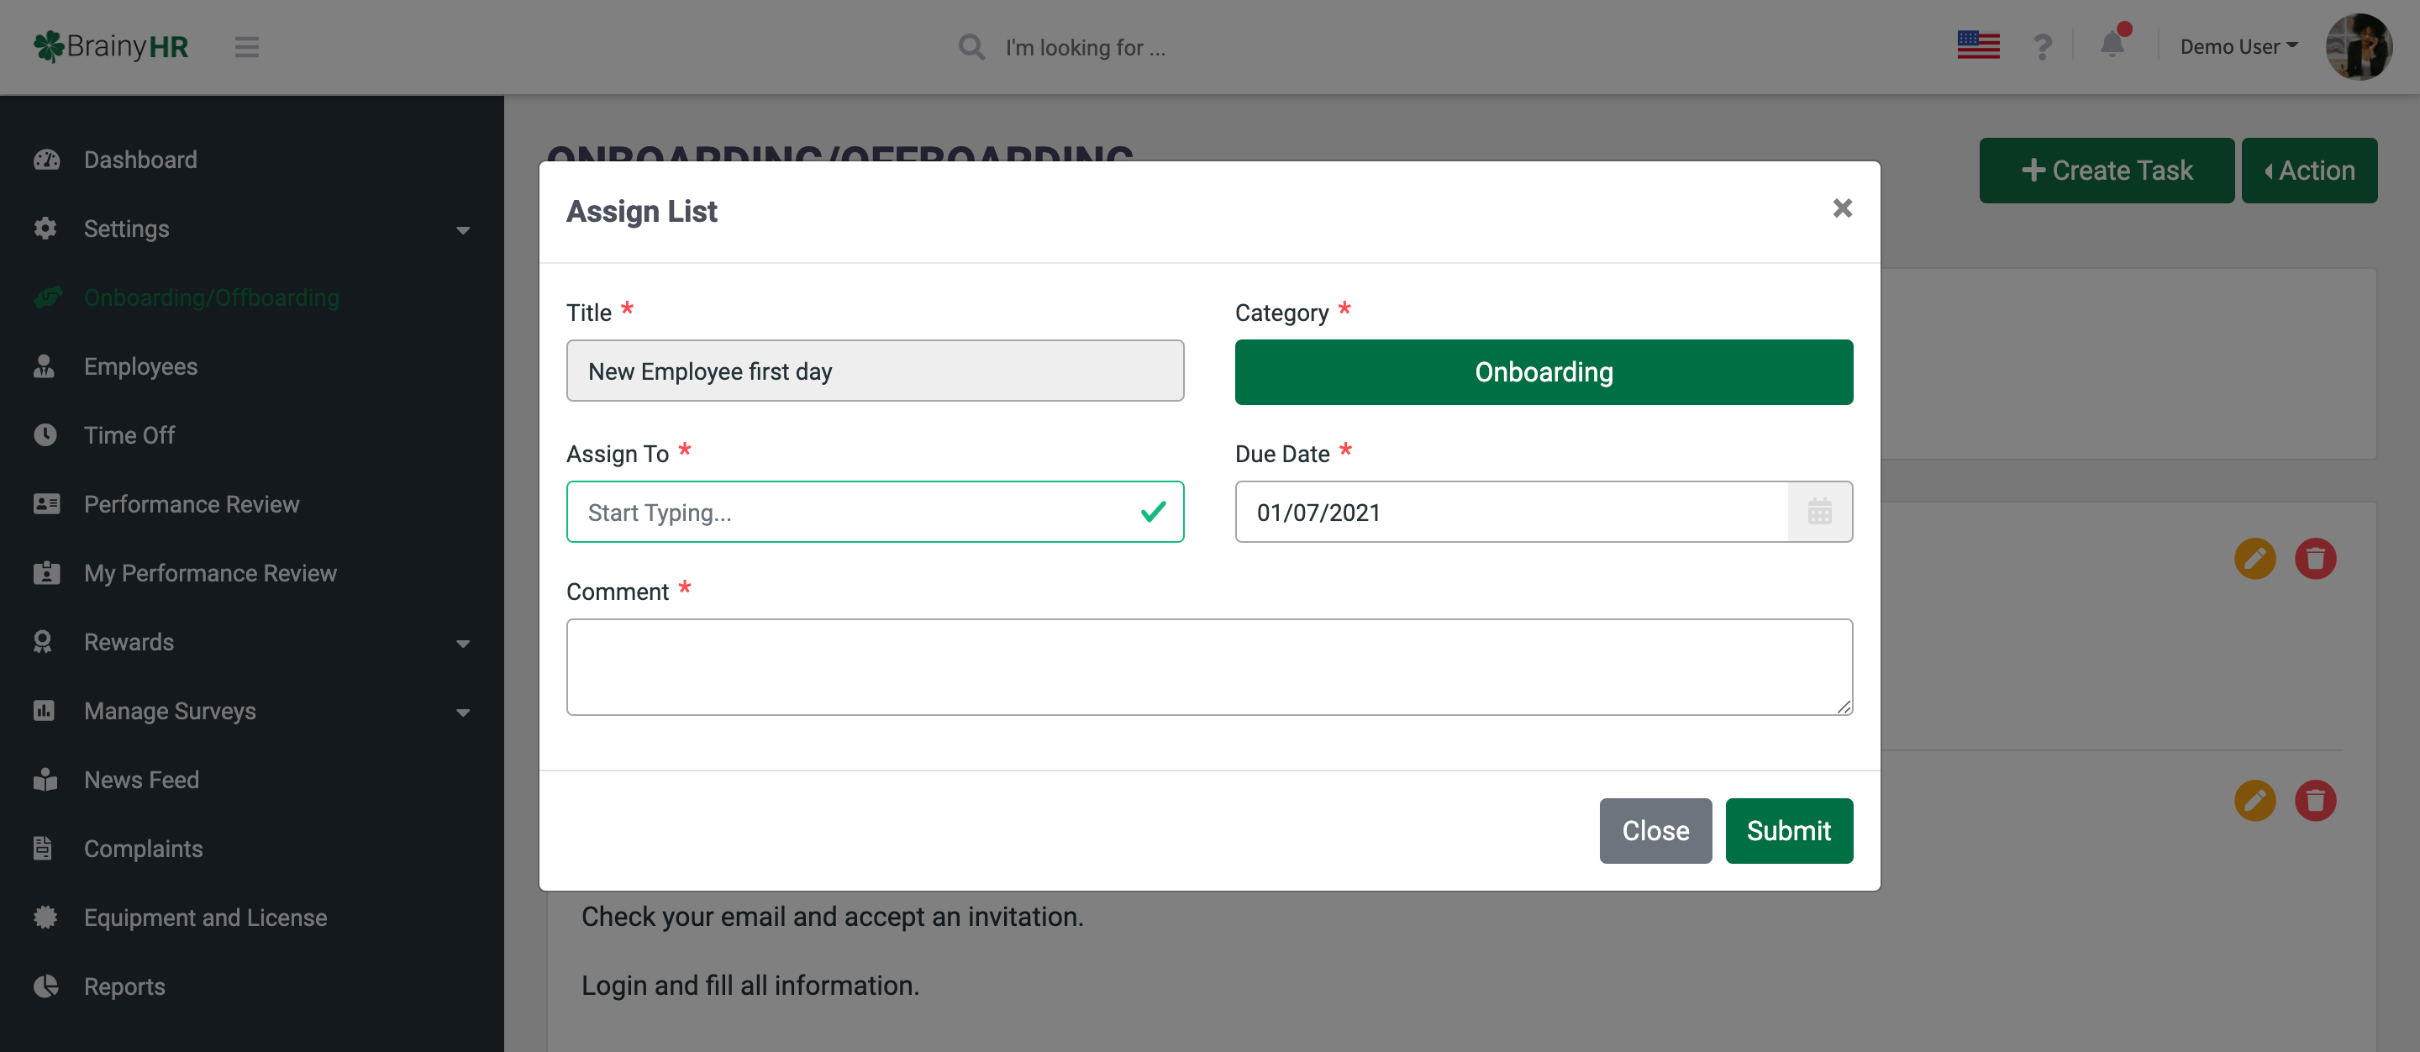2420x1052 pixels.
Task: Click the Manage Surveys chart icon
Action: tap(45, 711)
